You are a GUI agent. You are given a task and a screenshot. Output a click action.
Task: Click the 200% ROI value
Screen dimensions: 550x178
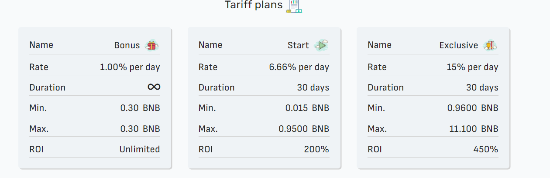pos(316,149)
